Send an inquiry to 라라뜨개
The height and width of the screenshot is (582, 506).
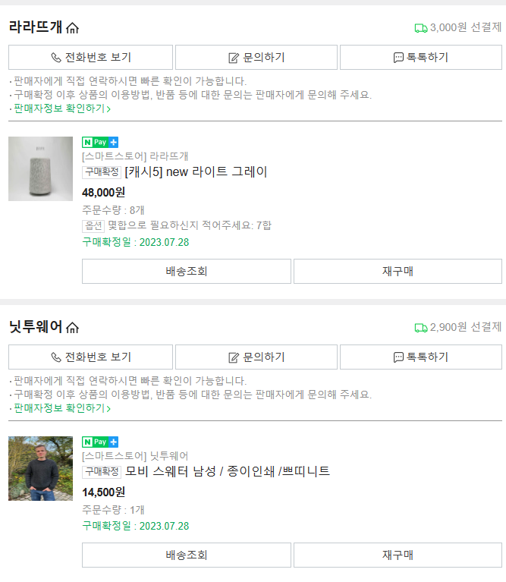tap(256, 58)
